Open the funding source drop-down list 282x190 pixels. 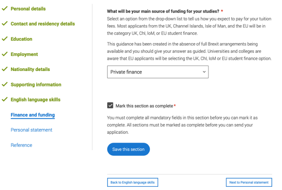pos(158,72)
